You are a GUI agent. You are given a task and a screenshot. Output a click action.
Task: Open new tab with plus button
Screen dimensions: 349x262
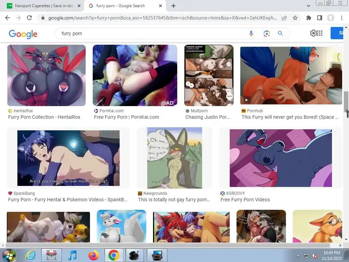pyautogui.click(x=173, y=6)
